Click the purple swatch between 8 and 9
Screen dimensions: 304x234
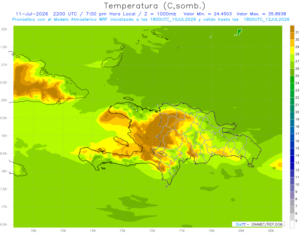tap(292, 195)
